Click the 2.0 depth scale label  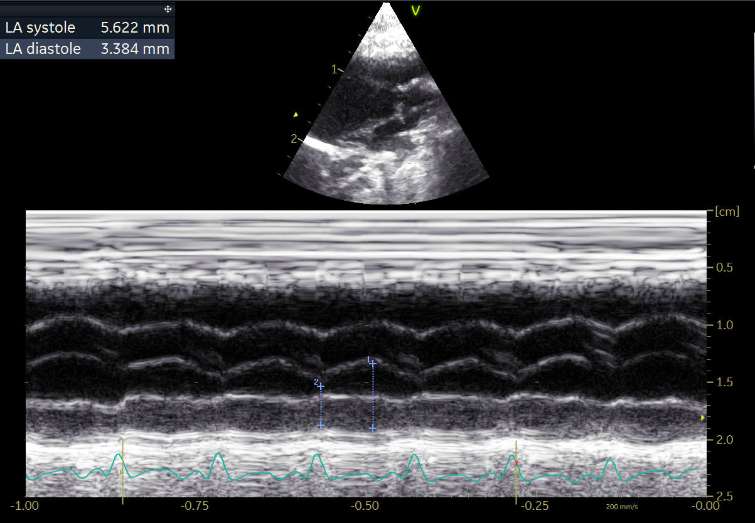[725, 440]
